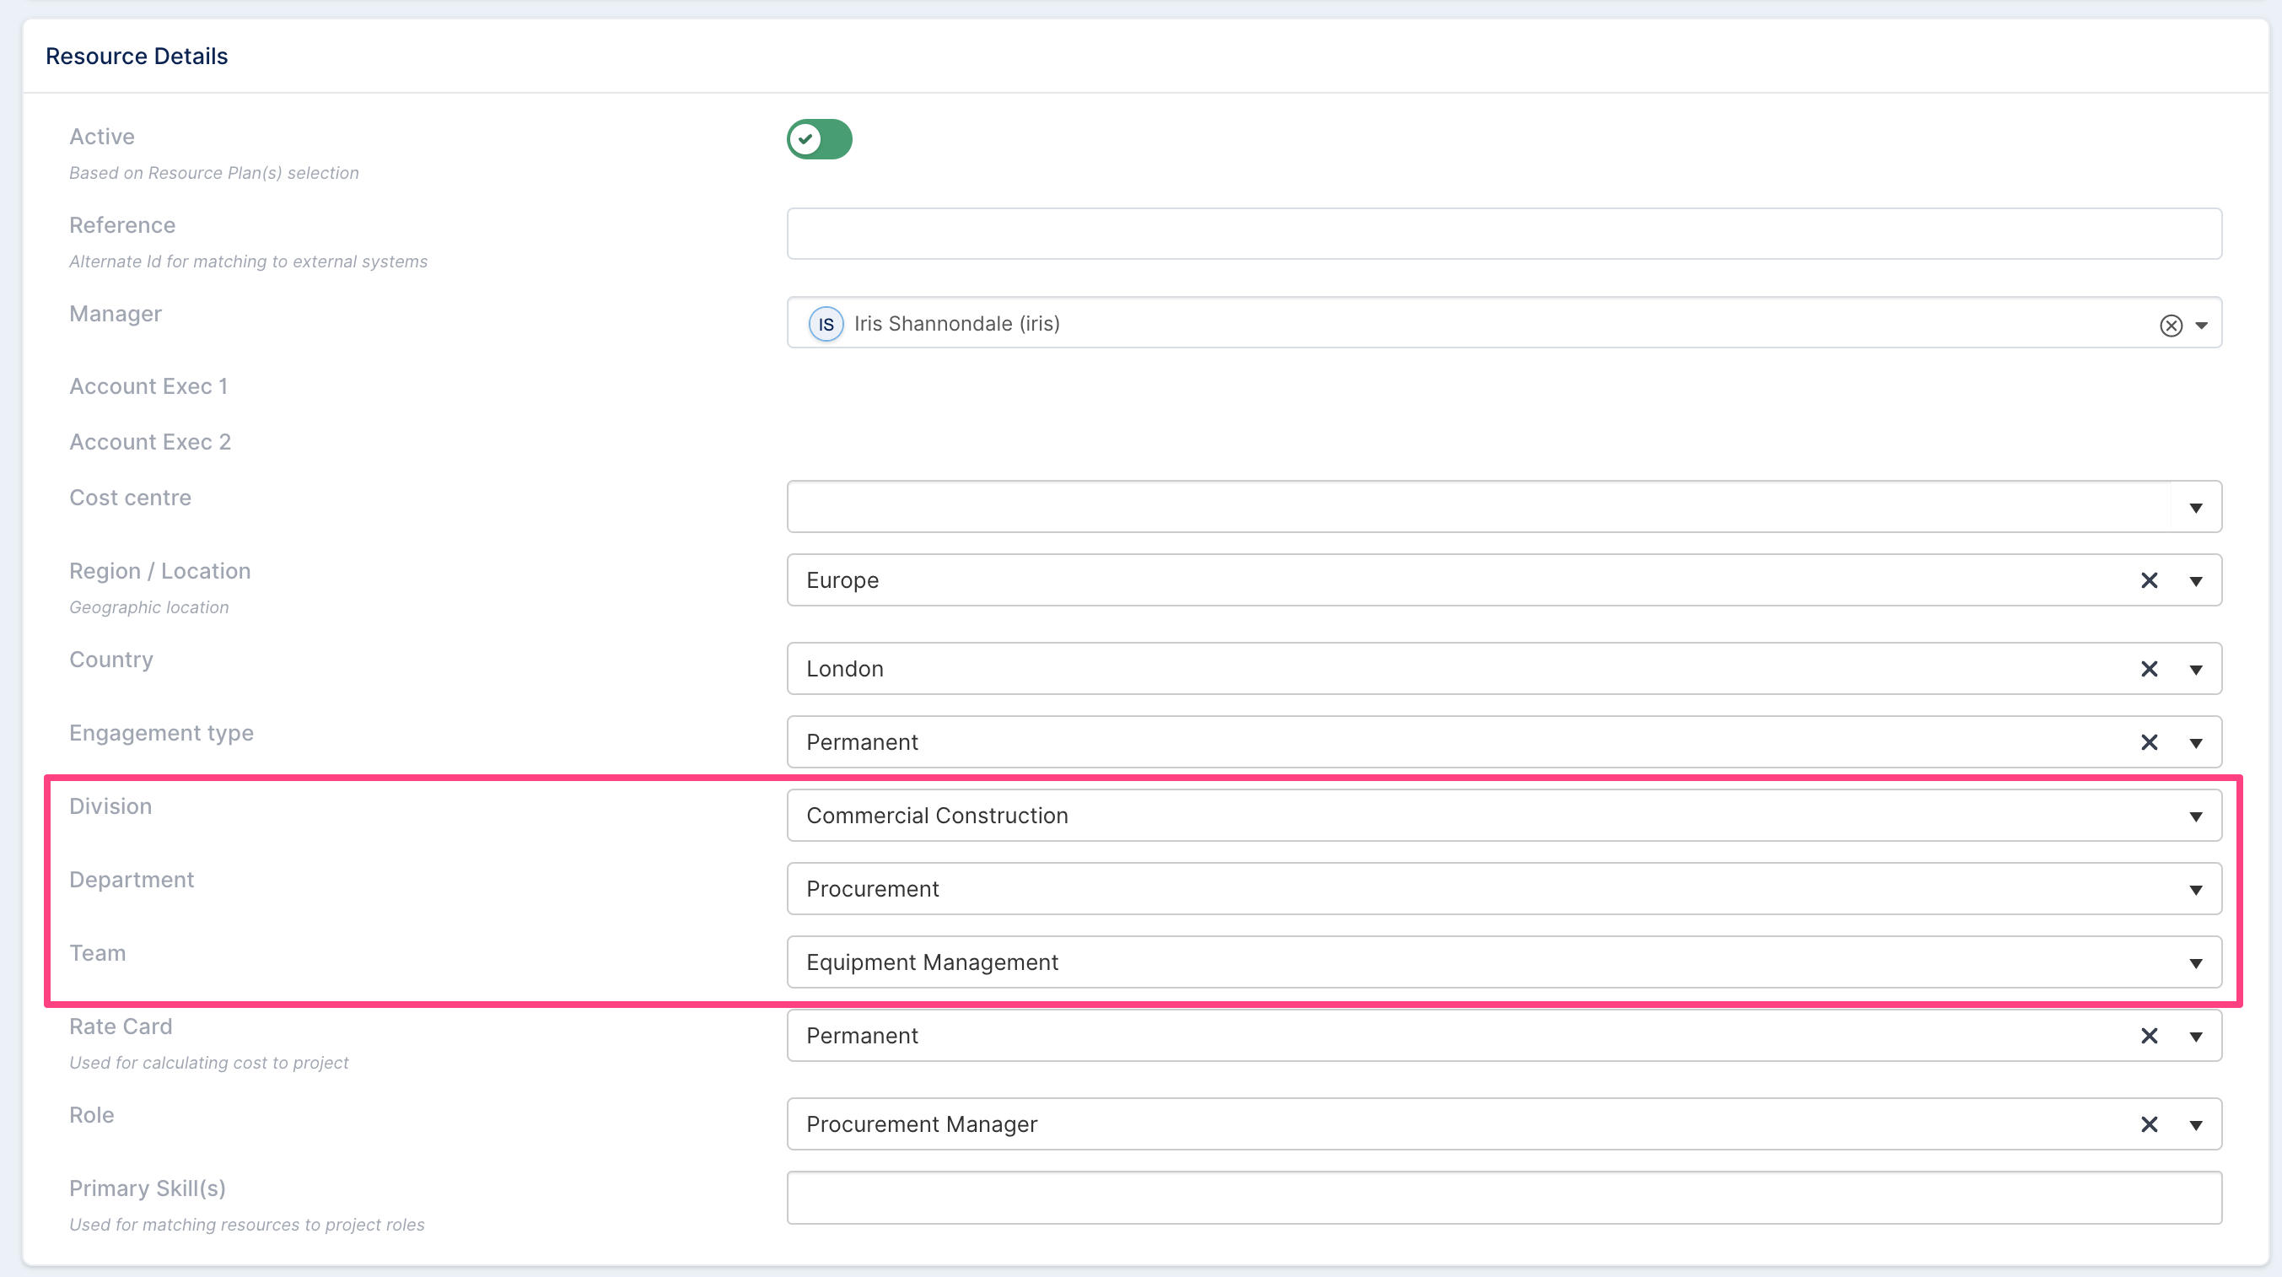Clear the Europe region selection
The height and width of the screenshot is (1277, 2282).
2149,580
